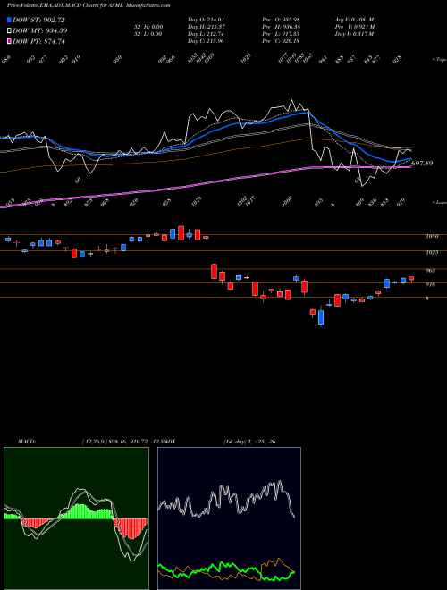Click the '52 L: 0.00' value
447x590 pixels.
coord(149,34)
